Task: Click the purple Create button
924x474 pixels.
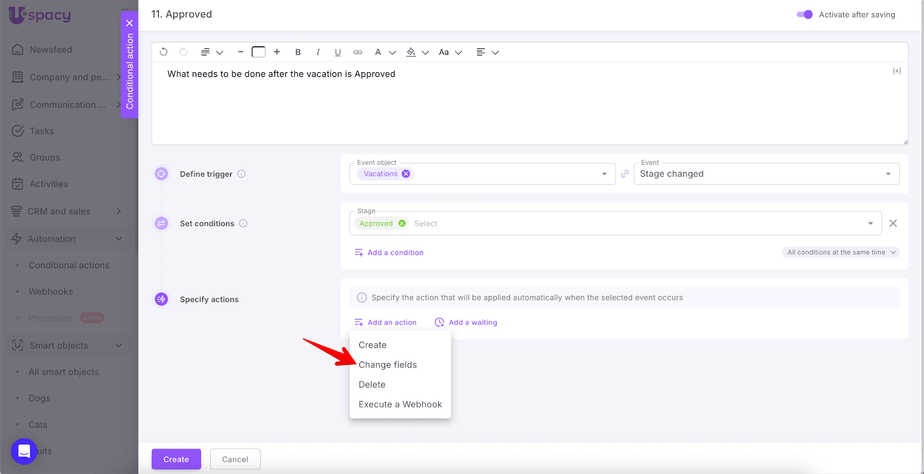Action: (x=176, y=459)
